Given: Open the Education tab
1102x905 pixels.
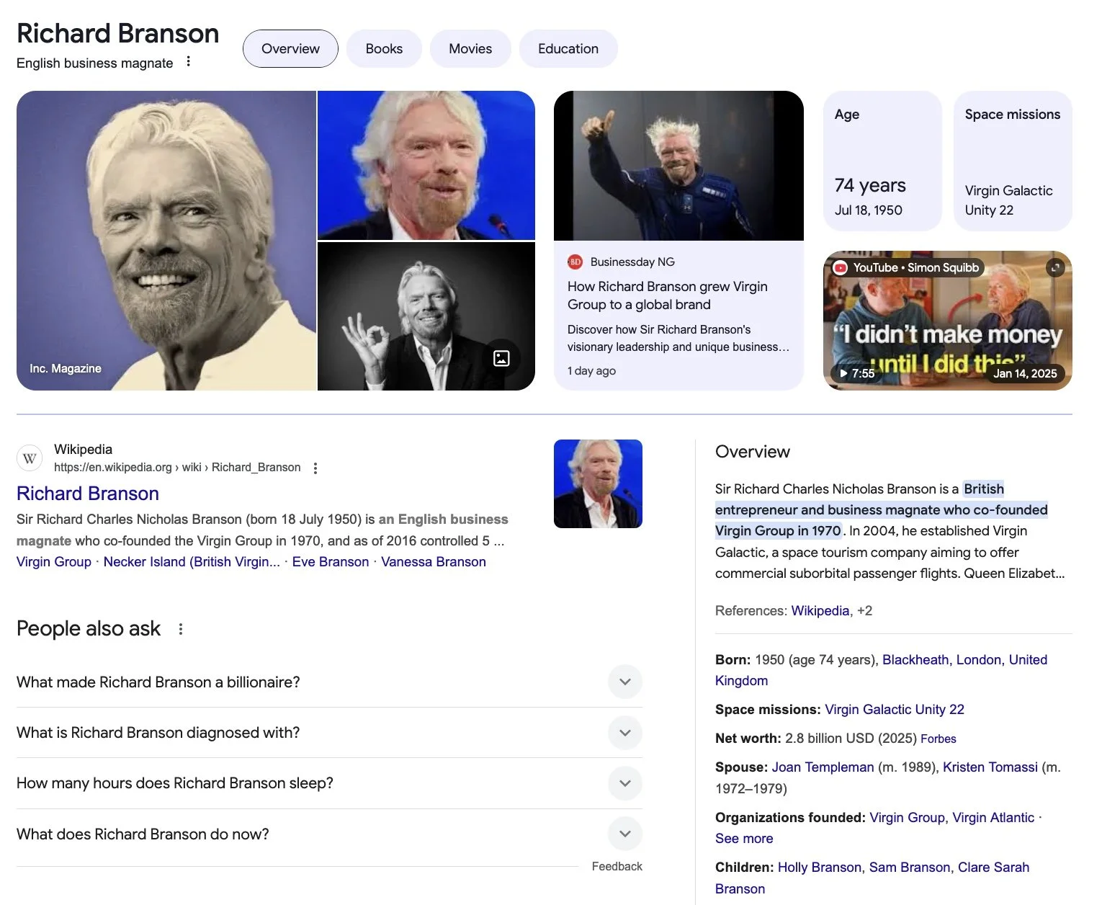Looking at the screenshot, I should [x=568, y=49].
